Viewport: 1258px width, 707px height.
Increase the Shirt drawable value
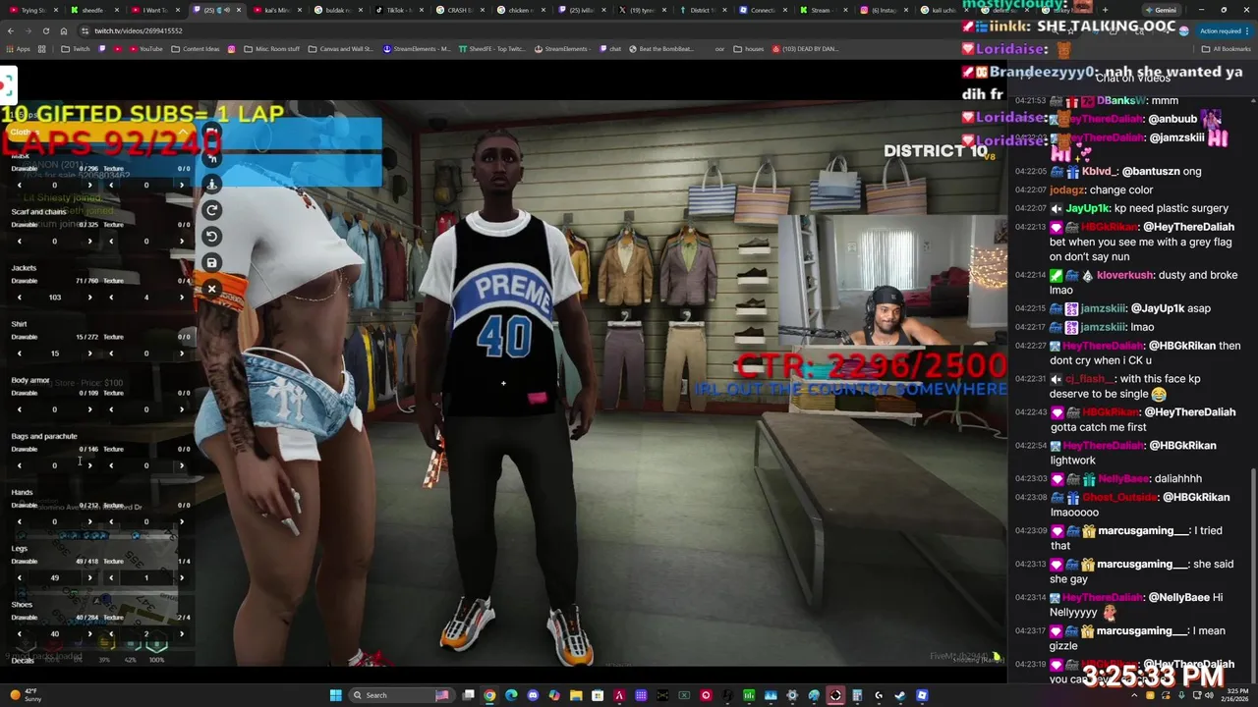tap(89, 353)
